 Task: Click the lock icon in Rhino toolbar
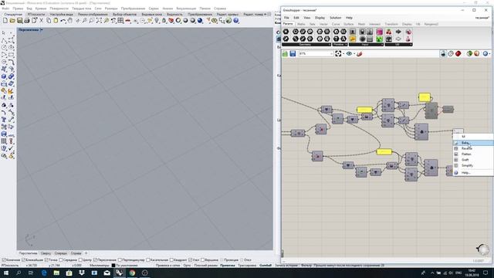click(x=164, y=21)
